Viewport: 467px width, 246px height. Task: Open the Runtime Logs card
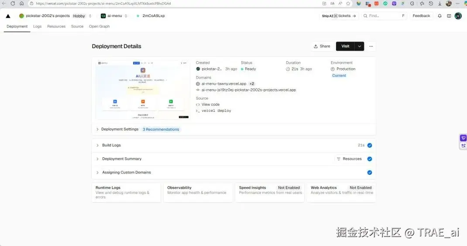pos(126,193)
